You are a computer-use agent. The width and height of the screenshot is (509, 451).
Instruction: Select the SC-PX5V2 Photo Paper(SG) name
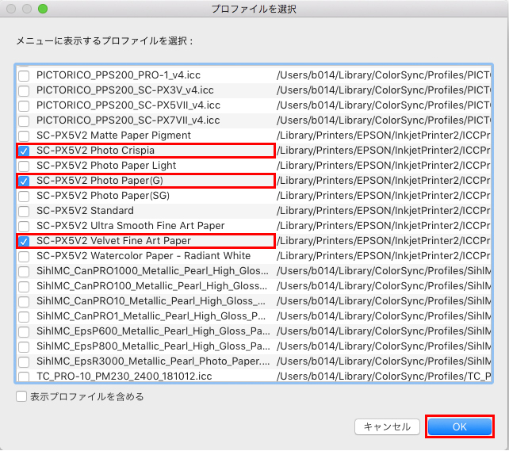103,196
